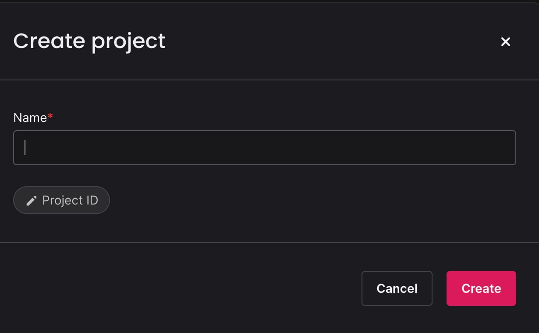This screenshot has width=539, height=333.
Task: Select the Create project dialog title
Action: [89, 41]
